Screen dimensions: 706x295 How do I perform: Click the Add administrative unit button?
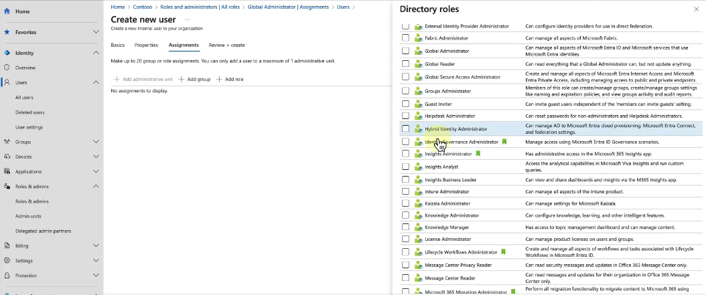click(143, 79)
